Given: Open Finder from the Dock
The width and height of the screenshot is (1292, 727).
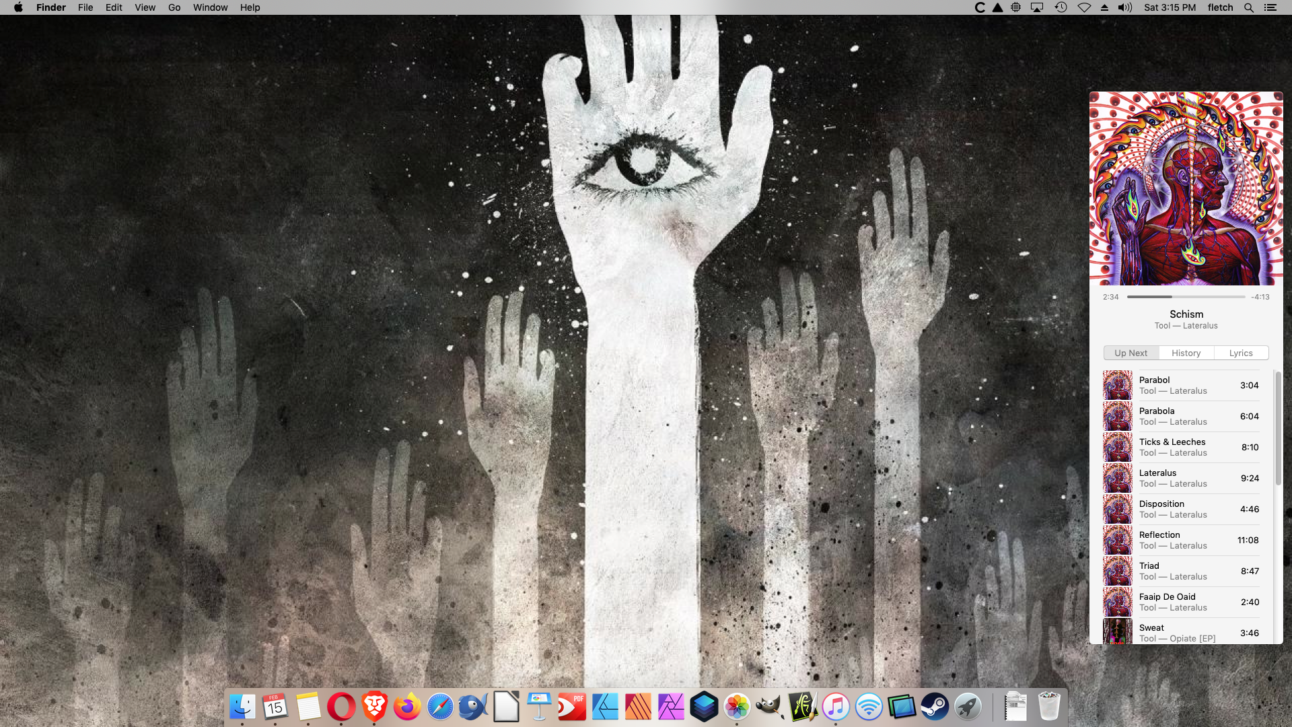Looking at the screenshot, I should (x=242, y=707).
